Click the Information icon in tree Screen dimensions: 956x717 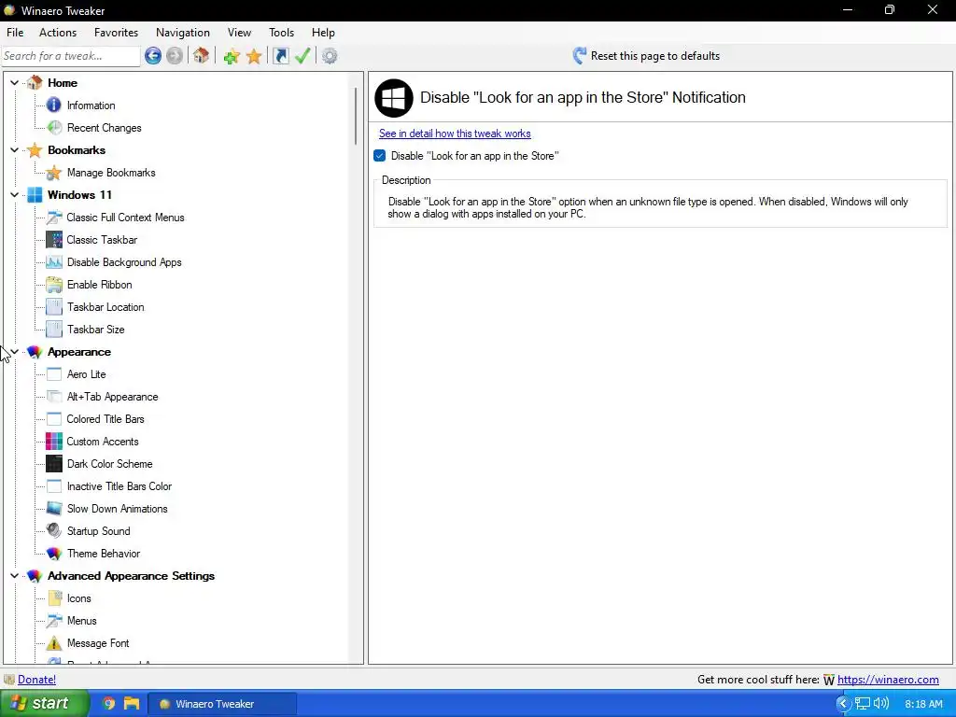pos(53,105)
